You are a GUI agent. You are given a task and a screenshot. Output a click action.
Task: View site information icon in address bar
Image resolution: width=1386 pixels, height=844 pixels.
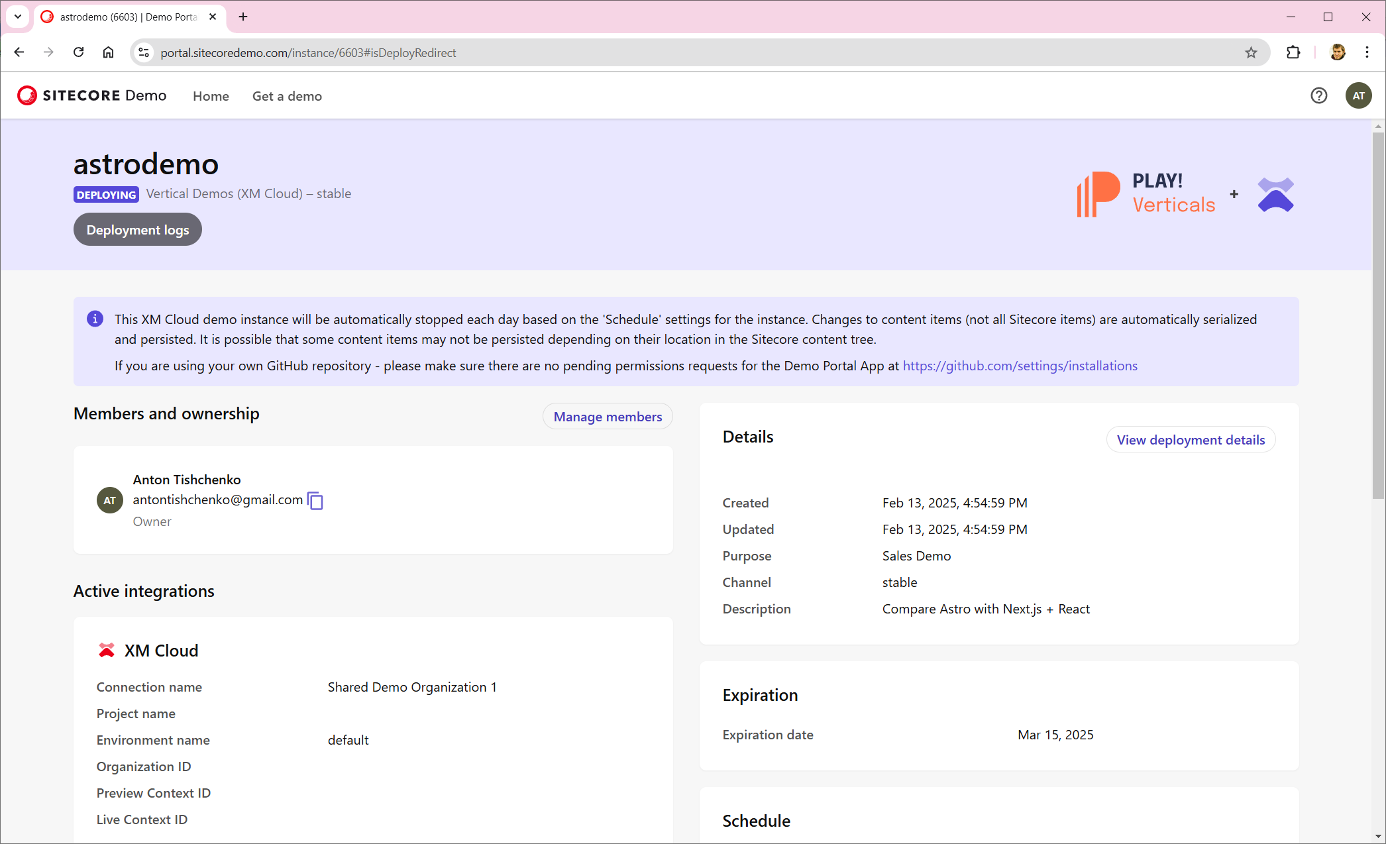point(144,53)
